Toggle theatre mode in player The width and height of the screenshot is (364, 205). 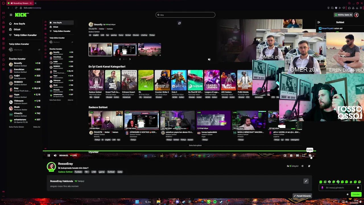click(x=297, y=155)
